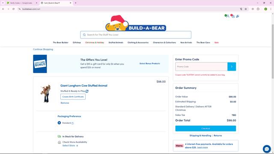This screenshot has height=154, width=274.
Task: Open the Stuffed Animals menu
Action: (116, 43)
